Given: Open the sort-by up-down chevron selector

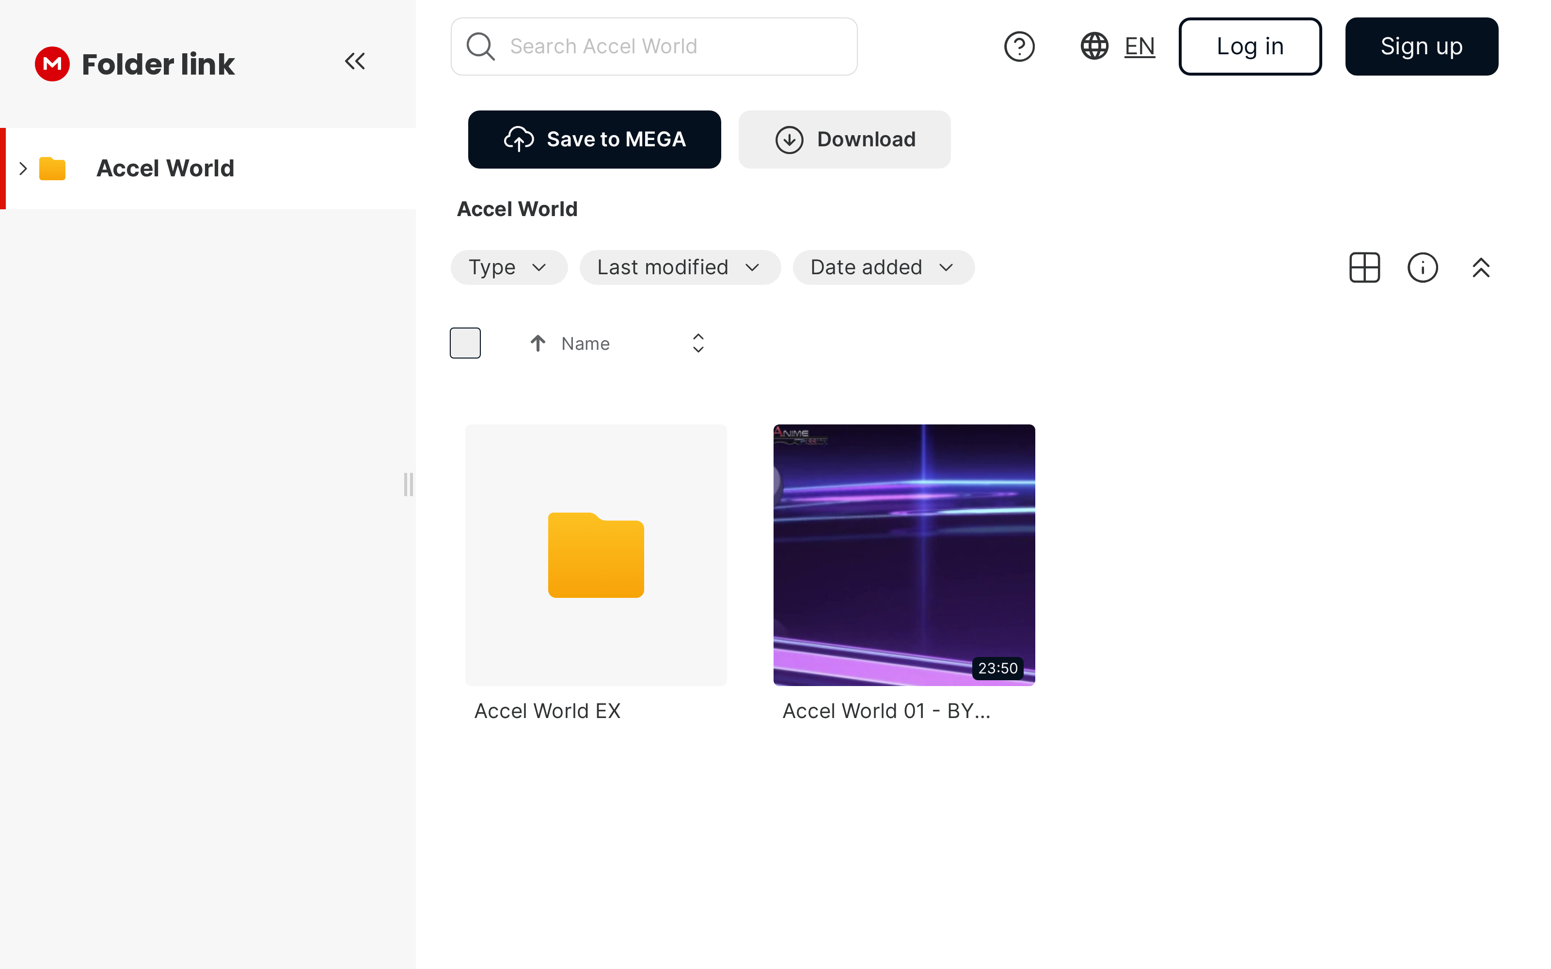Looking at the screenshot, I should pyautogui.click(x=698, y=344).
